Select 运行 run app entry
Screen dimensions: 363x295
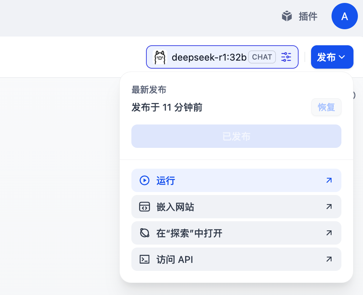coord(236,180)
